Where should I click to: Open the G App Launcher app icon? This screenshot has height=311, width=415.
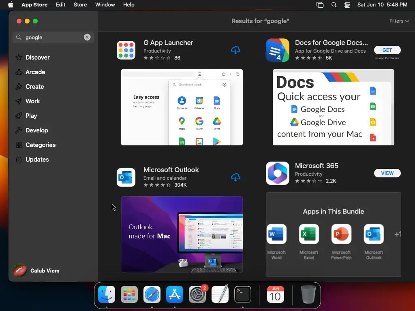(126, 50)
